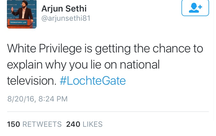
Task: Click the 8/20/16, 8:24 PM timestamp
Action: pos(37,99)
